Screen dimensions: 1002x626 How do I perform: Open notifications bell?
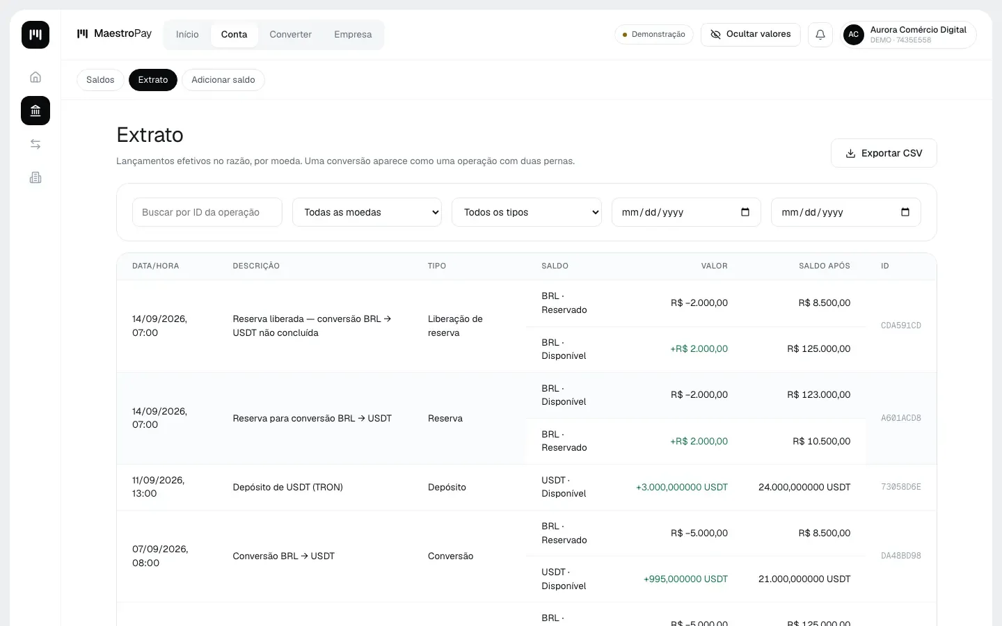(x=820, y=34)
